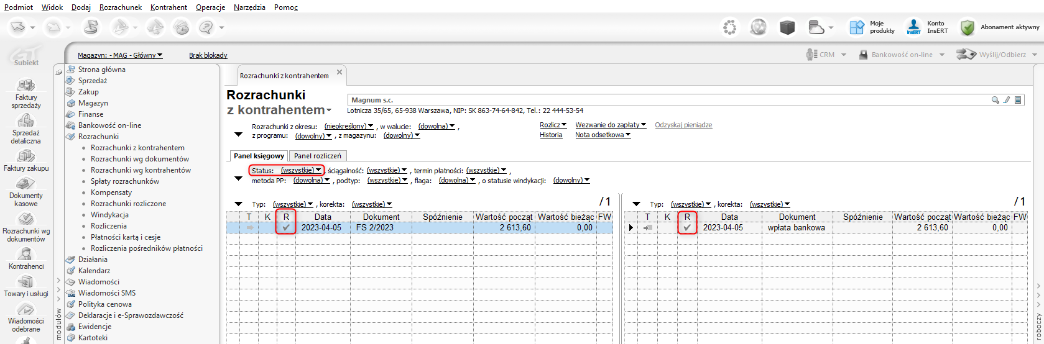Select the FS 2/2023 document cell
Viewport: 1044px width, 344px height.
381,228
